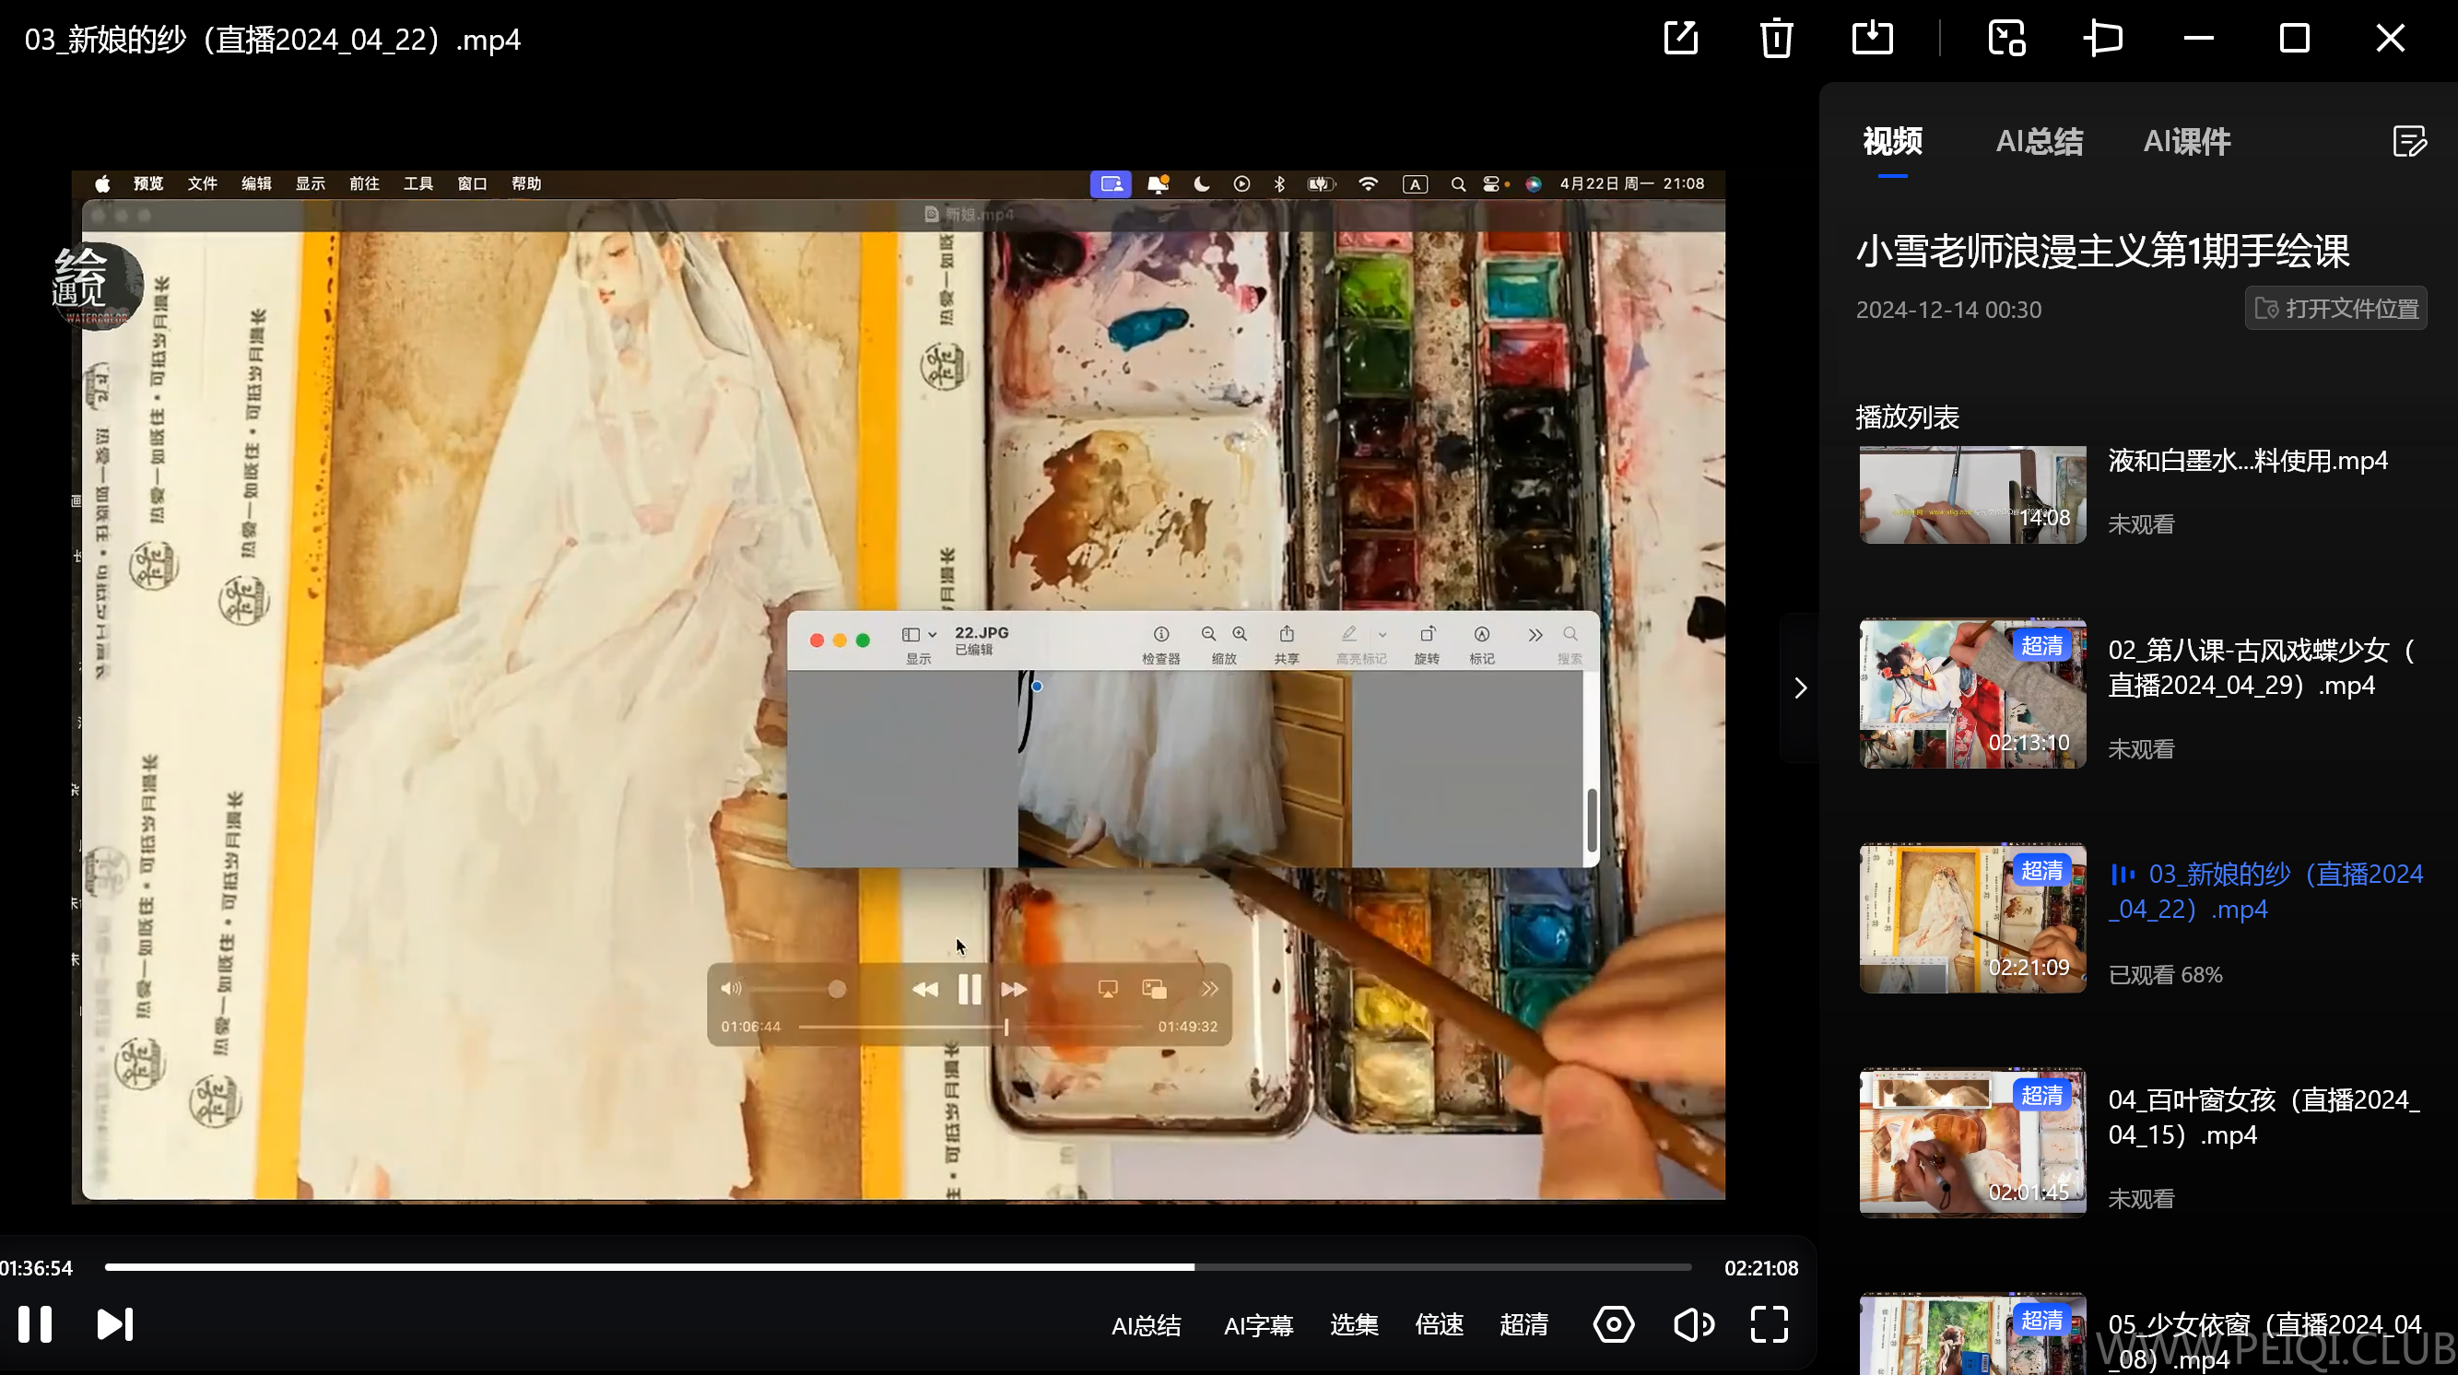
Task: Select the 视频 tab
Action: [x=1892, y=141]
